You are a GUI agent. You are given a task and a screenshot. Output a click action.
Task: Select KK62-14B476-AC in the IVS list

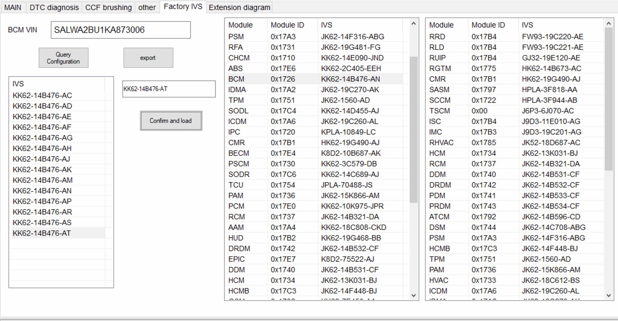[x=42, y=96]
